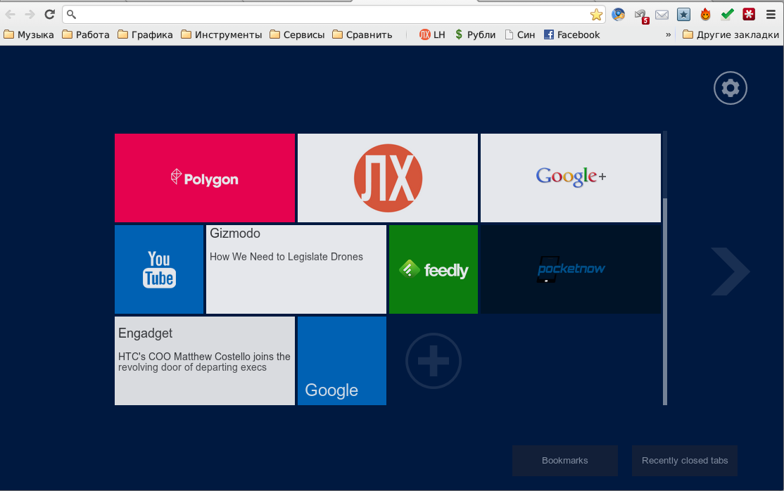Open the Facebook bookmark
The height and width of the screenshot is (491, 784).
571,34
